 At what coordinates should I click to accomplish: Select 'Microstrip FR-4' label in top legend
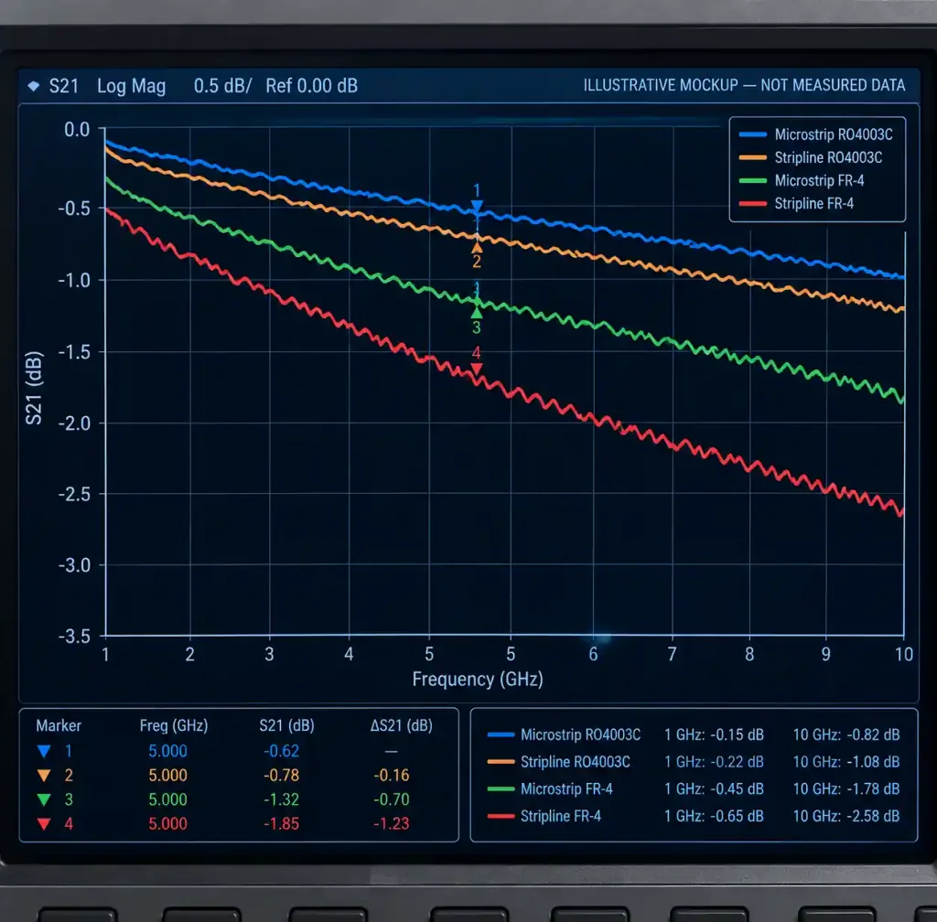(x=819, y=180)
